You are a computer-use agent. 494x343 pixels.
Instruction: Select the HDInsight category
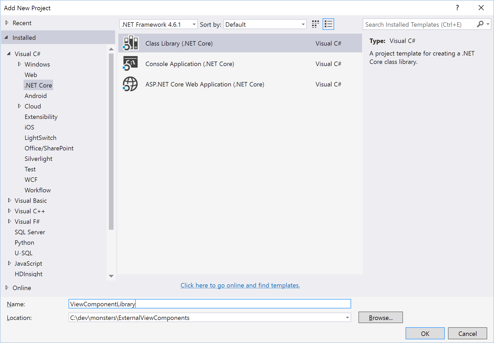tap(29, 274)
